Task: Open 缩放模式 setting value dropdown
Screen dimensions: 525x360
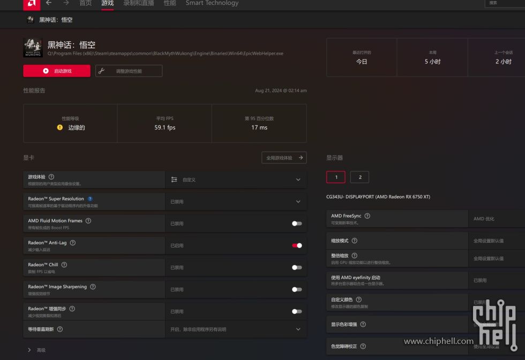Action: [497, 241]
